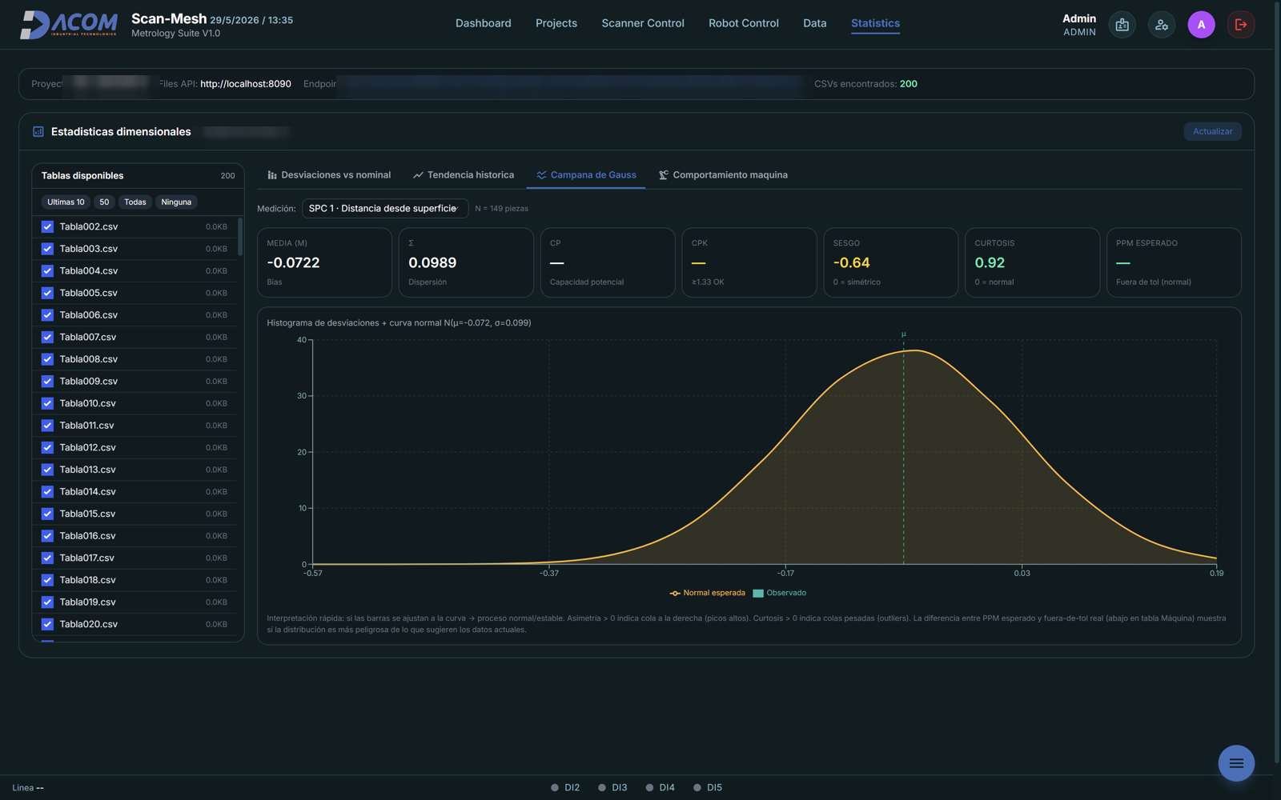The width and height of the screenshot is (1281, 800).
Task: Click the robot-arm icon of Comportamiento maquina
Action: [664, 175]
